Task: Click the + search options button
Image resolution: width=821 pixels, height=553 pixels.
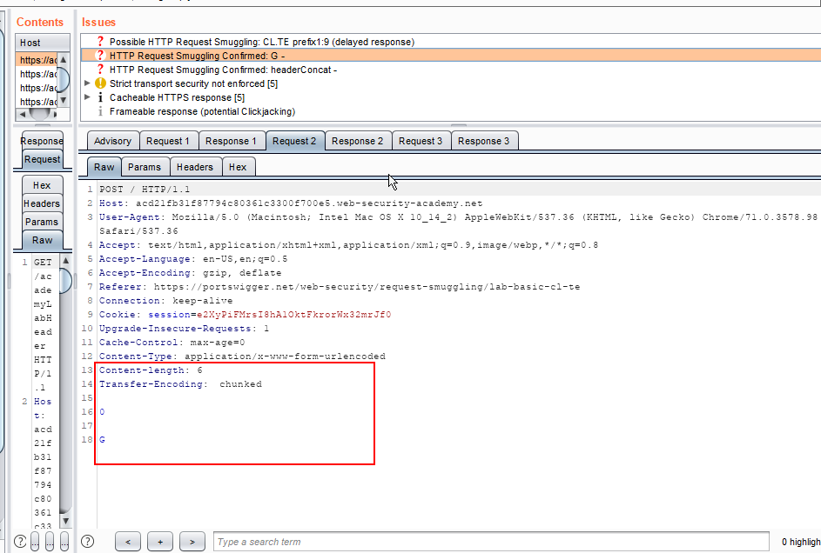Action: tap(160, 542)
